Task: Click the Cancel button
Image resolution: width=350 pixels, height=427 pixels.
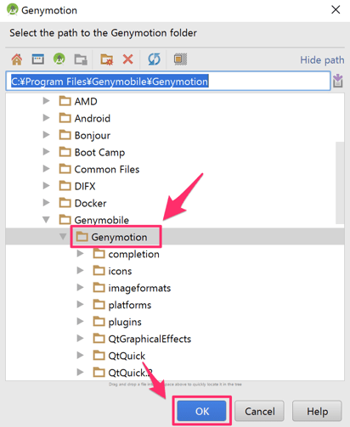Action: pos(259,411)
